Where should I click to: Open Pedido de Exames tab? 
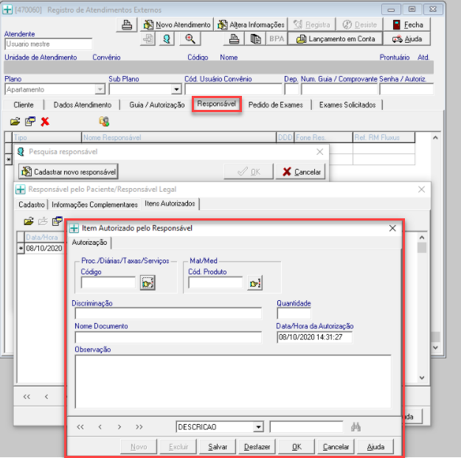point(275,105)
